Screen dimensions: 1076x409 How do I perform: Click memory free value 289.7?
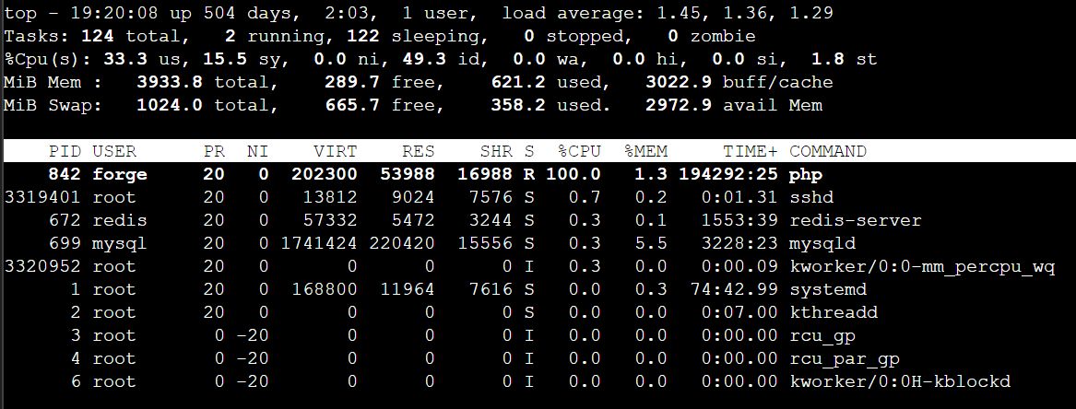pos(352,82)
